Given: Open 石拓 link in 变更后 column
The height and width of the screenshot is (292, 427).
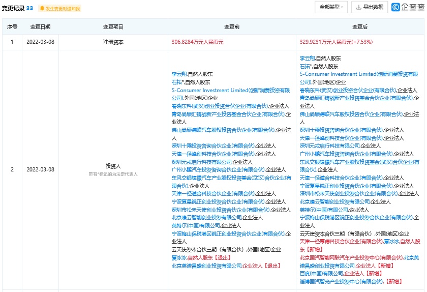Looking at the screenshot, I should pyautogui.click(x=305, y=67).
